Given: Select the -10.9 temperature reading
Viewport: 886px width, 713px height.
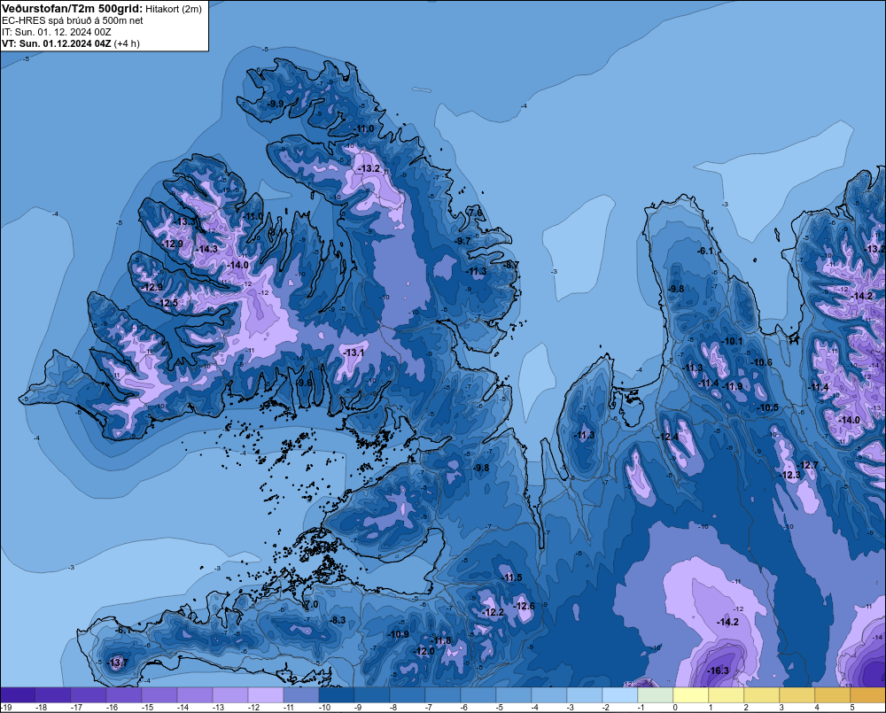Looking at the screenshot, I should click(398, 634).
